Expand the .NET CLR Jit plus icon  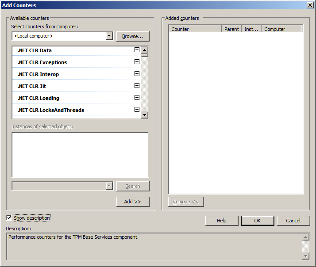click(137, 86)
